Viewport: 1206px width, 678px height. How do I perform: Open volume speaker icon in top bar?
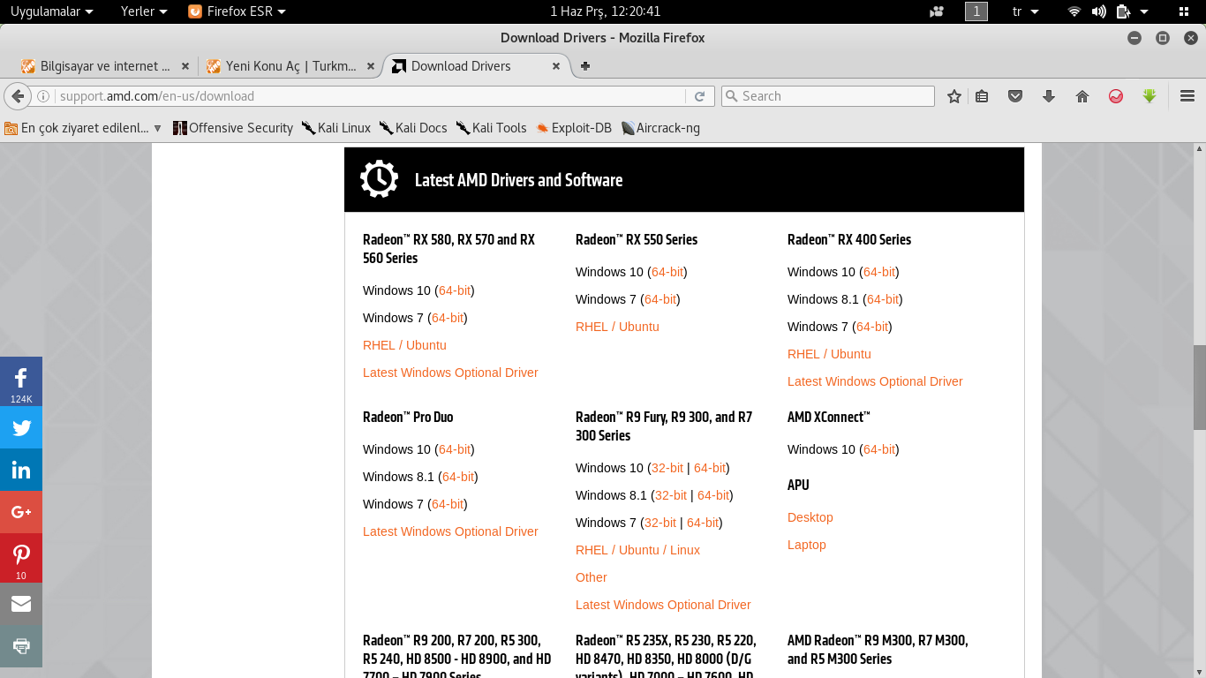pos(1098,11)
